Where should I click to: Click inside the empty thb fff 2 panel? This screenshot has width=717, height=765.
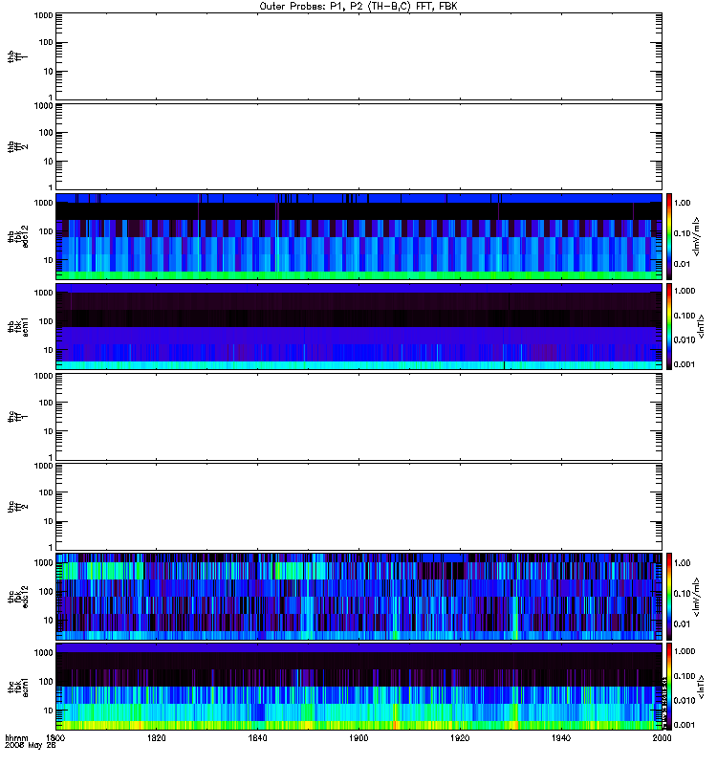point(358,146)
